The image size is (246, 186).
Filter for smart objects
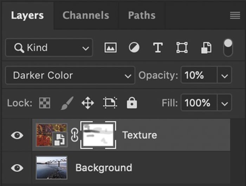pyautogui.click(x=206, y=48)
